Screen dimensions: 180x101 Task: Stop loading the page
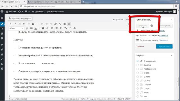11,6
